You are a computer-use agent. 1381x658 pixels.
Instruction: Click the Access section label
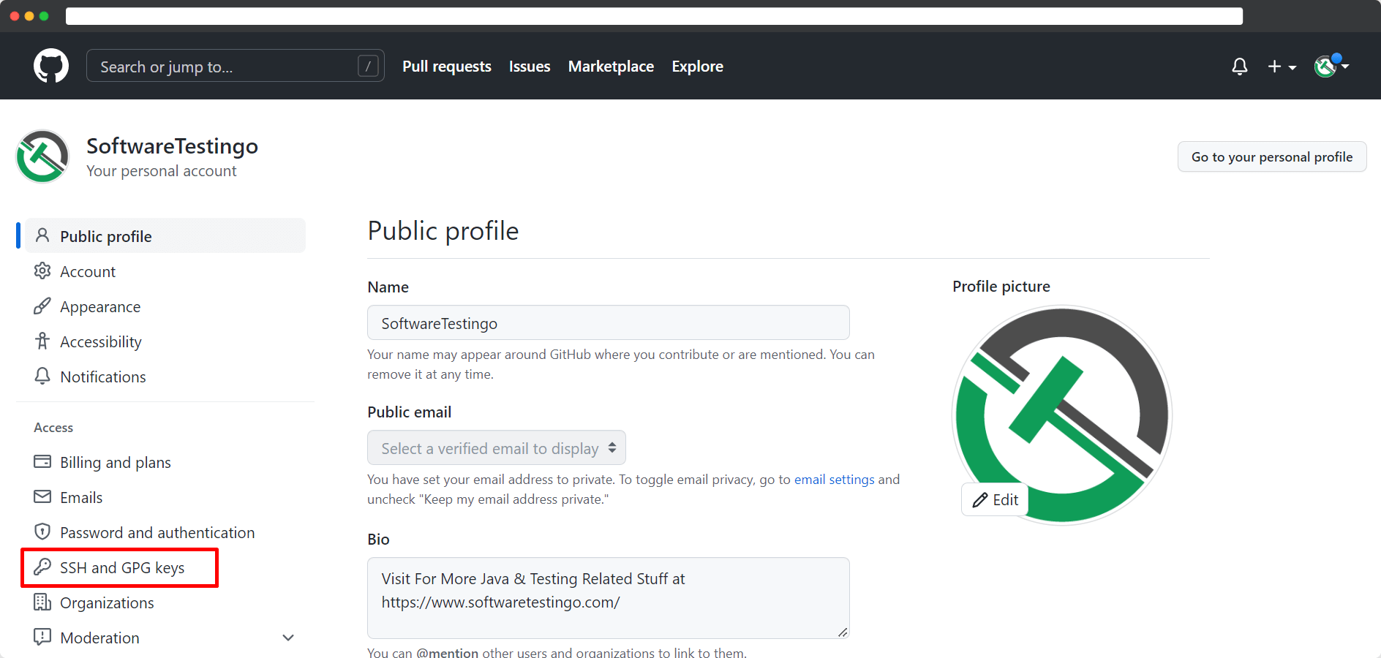point(53,428)
